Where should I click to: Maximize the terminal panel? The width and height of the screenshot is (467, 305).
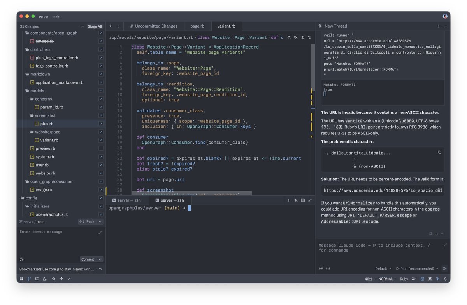click(310, 200)
